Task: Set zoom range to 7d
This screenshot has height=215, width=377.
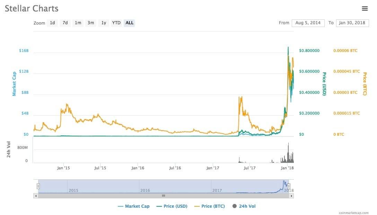Action: coord(65,23)
